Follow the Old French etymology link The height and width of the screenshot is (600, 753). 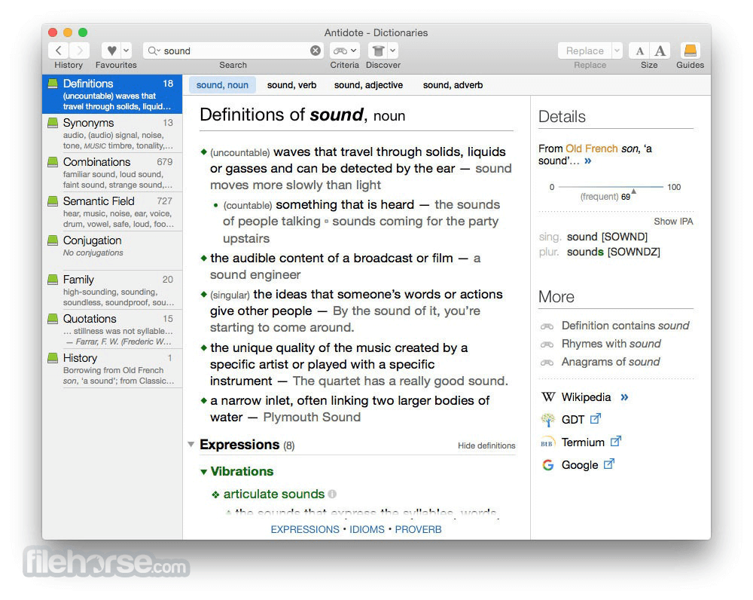click(x=592, y=148)
